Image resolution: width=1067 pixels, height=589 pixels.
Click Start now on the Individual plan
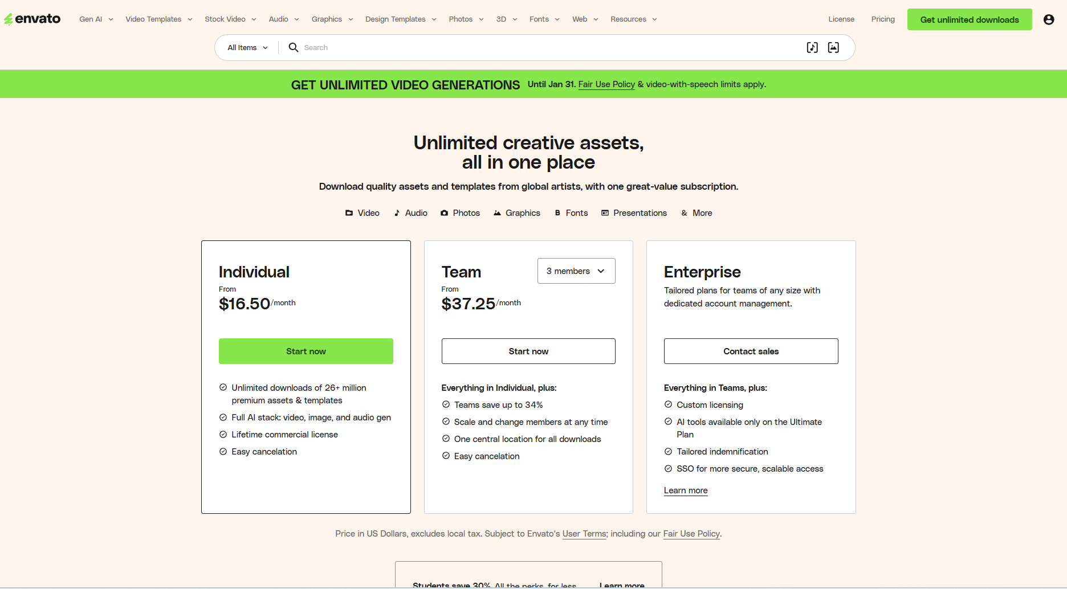(306, 351)
